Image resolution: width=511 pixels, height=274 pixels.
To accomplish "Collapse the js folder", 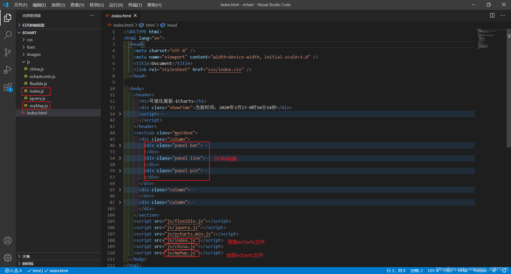I will [58, 62].
